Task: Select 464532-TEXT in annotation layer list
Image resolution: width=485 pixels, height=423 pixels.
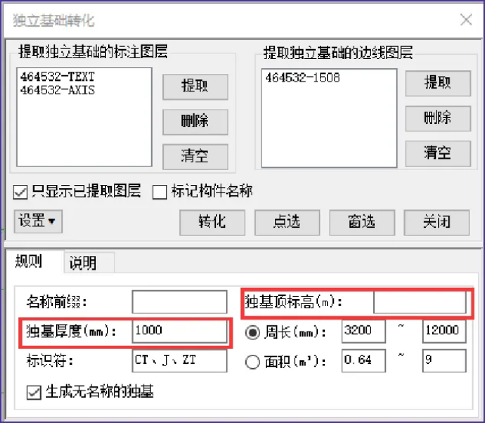Action: click(57, 77)
